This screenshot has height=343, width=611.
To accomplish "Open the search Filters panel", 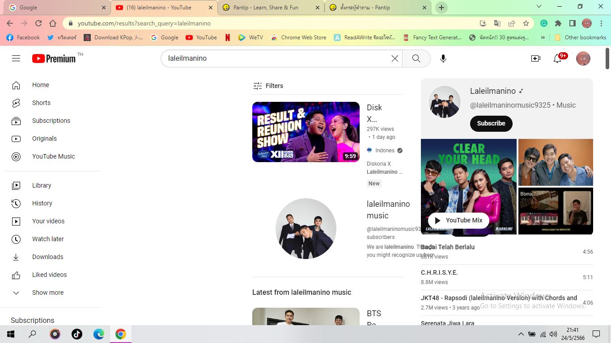I will point(268,86).
